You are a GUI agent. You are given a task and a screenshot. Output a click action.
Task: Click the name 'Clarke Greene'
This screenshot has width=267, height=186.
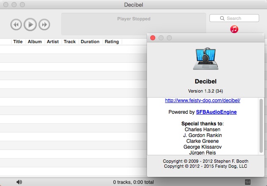click(x=202, y=141)
